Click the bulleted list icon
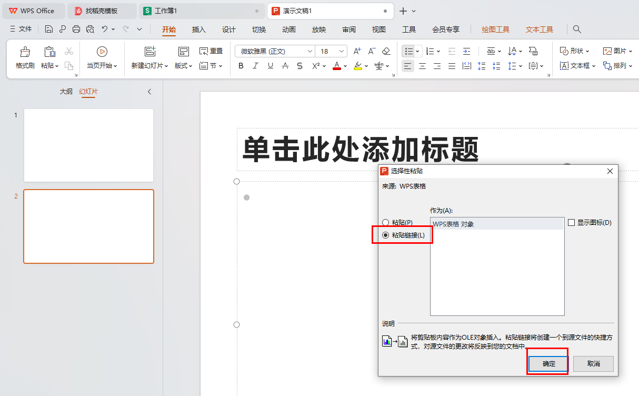 [x=408, y=51]
